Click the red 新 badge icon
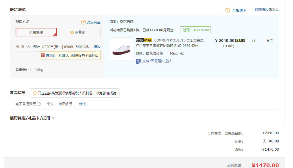 pos(43,55)
